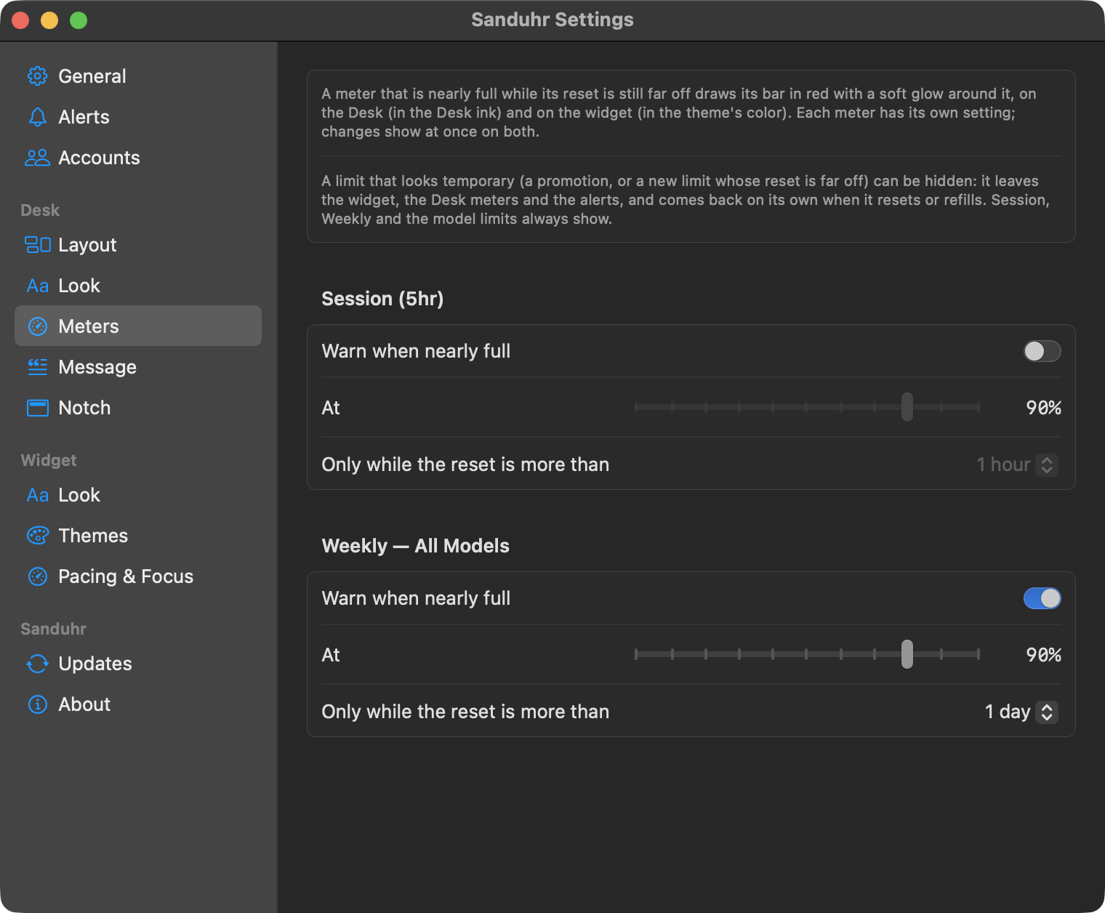Click the Layout panels icon

[37, 245]
